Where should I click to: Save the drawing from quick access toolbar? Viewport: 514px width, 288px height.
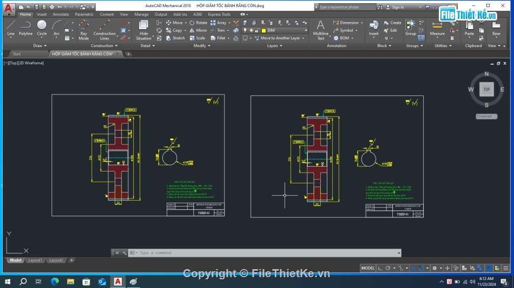point(37,6)
